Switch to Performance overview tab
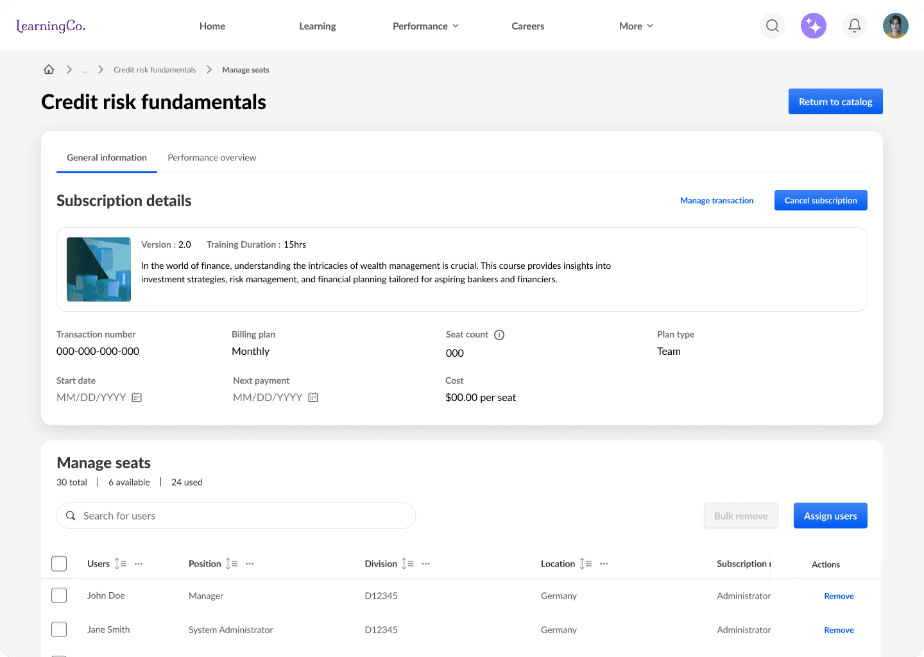 click(212, 158)
